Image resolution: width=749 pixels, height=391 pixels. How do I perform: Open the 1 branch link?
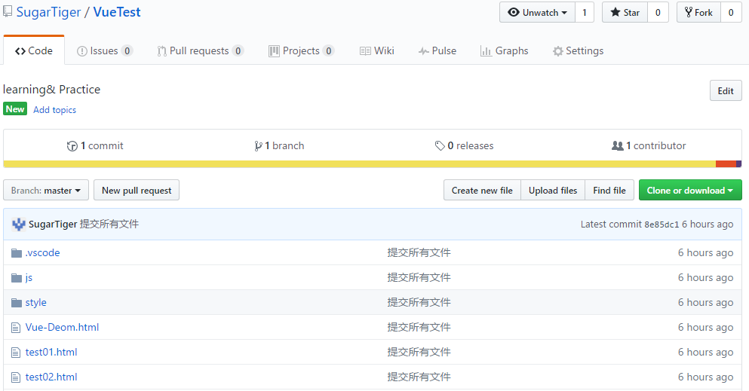pyautogui.click(x=279, y=146)
